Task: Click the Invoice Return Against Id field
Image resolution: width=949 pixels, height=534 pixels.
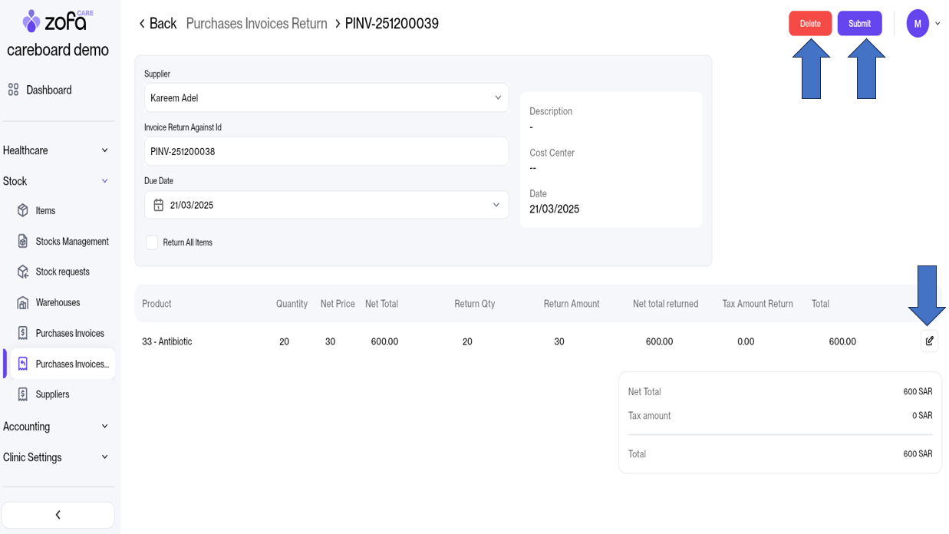Action: point(326,151)
